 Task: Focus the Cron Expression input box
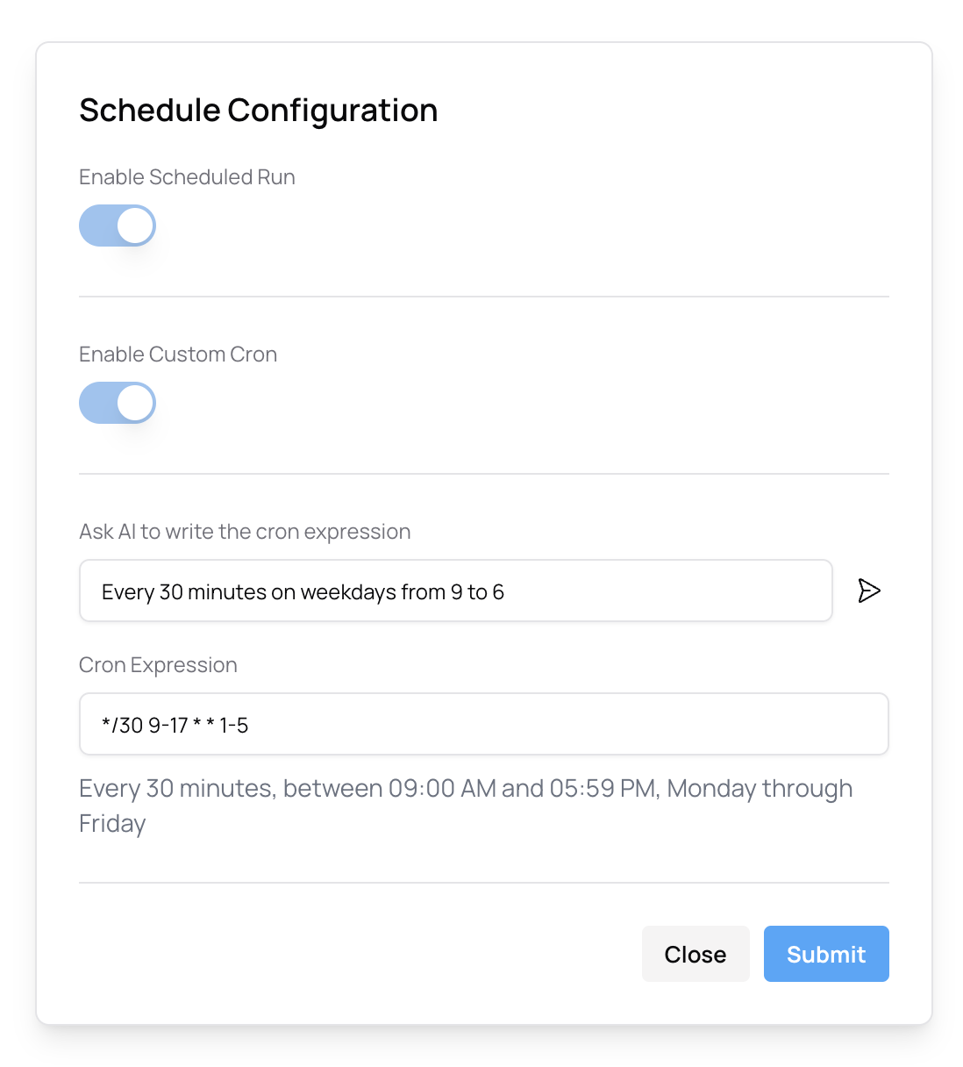click(x=484, y=724)
